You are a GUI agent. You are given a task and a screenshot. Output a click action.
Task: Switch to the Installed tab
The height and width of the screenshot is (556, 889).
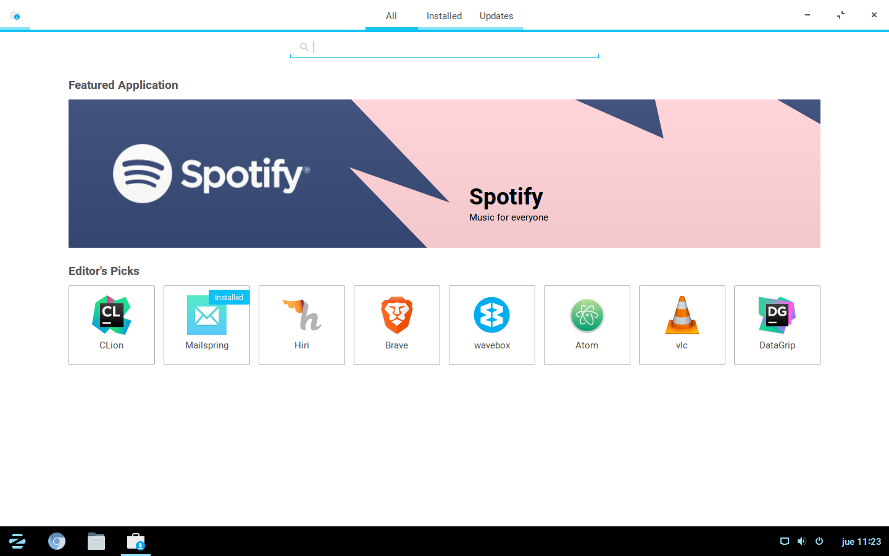coord(444,16)
